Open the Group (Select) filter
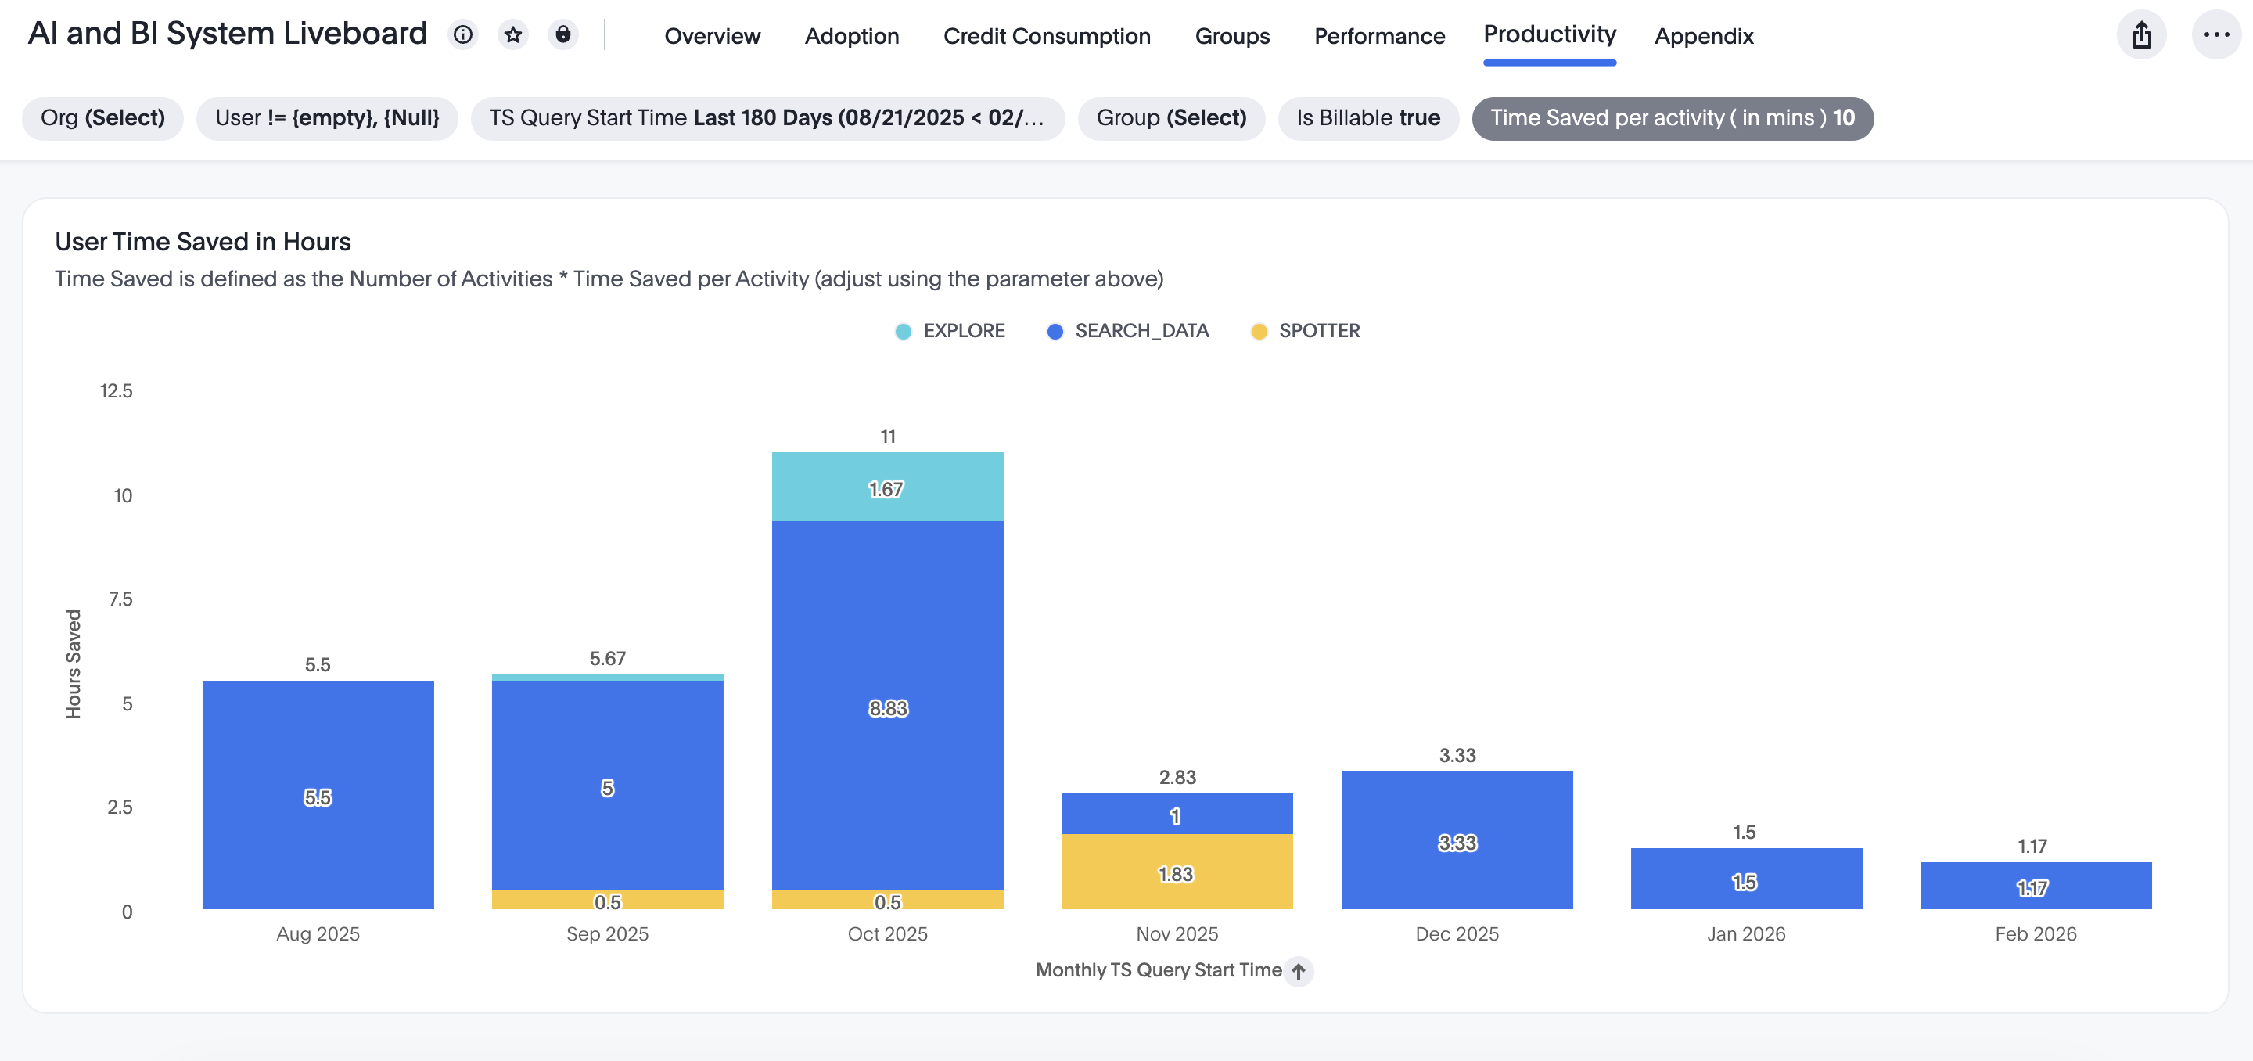This screenshot has width=2253, height=1061. 1171,118
